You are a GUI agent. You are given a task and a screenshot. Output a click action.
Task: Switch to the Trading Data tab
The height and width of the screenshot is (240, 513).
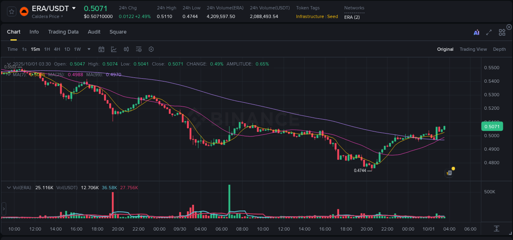pos(63,32)
